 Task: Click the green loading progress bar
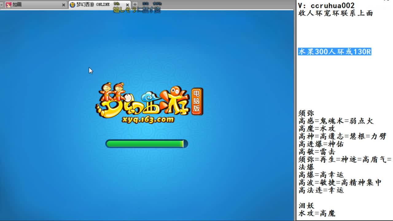click(147, 144)
